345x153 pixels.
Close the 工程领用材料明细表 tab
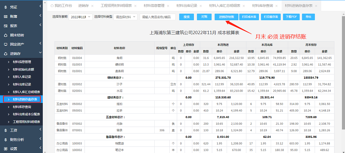[x=136, y=6]
